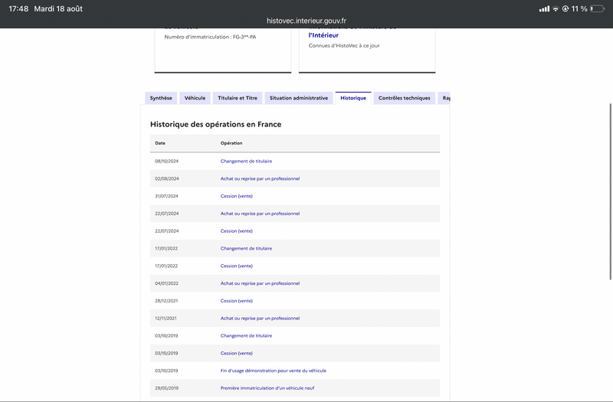Open 'Changement de titulaire' dated 03/10/2019
The height and width of the screenshot is (402, 613).
click(246, 335)
